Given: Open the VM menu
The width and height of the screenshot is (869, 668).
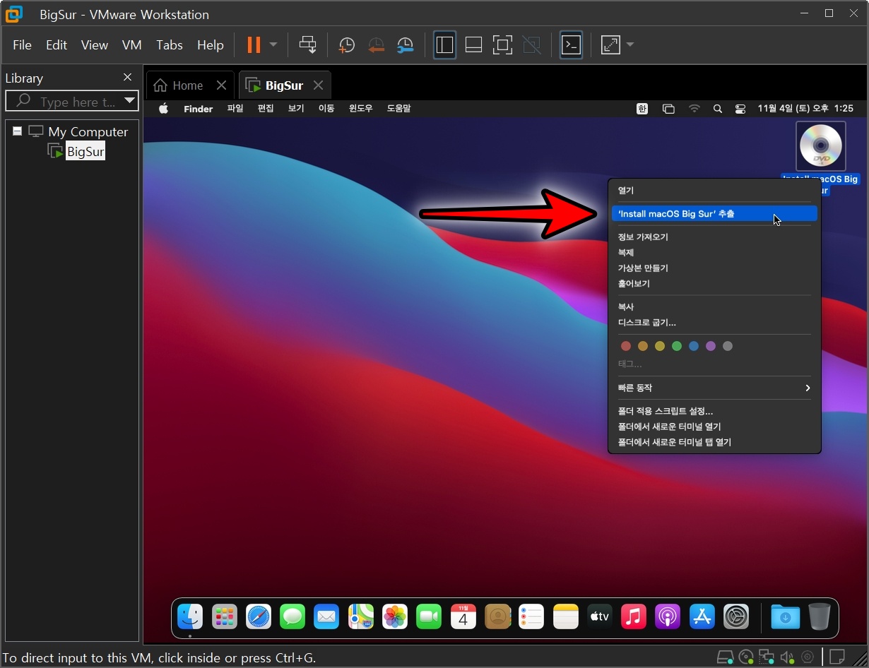Looking at the screenshot, I should pyautogui.click(x=132, y=45).
